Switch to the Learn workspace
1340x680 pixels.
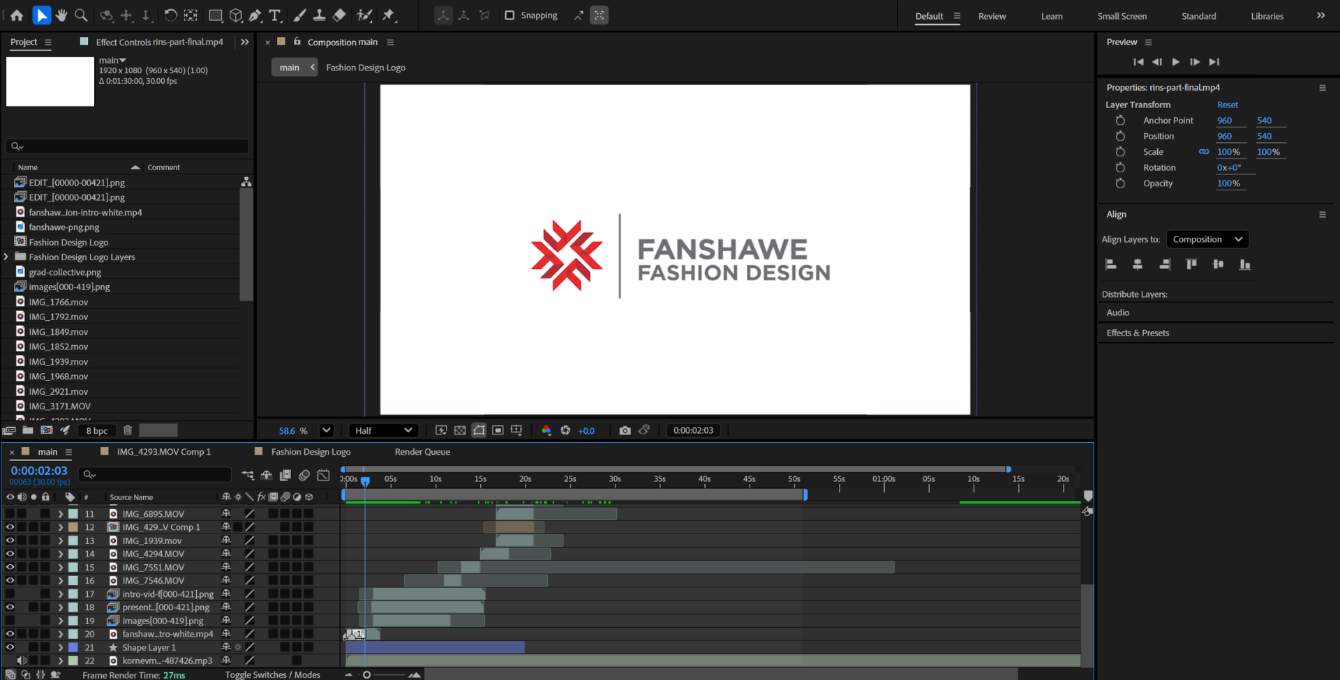pos(1052,16)
